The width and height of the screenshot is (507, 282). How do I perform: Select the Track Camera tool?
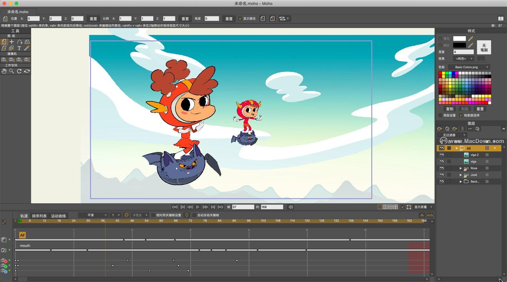pos(4,59)
